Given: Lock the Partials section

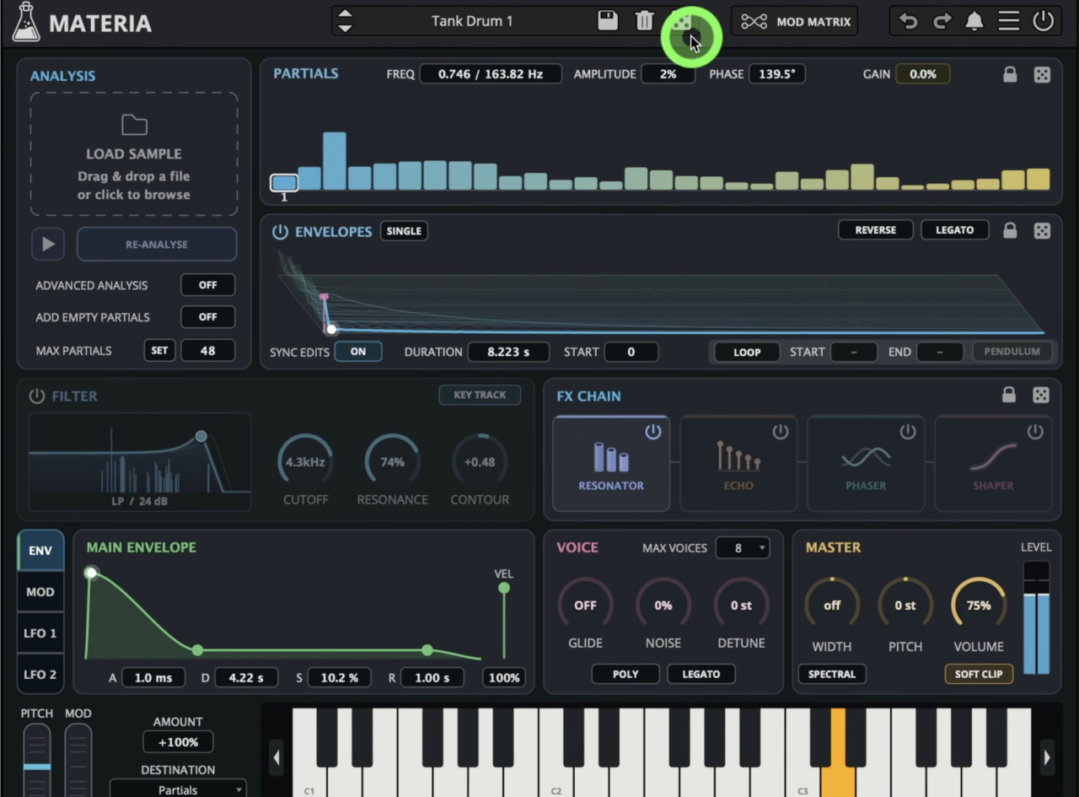Looking at the screenshot, I should pyautogui.click(x=1009, y=74).
